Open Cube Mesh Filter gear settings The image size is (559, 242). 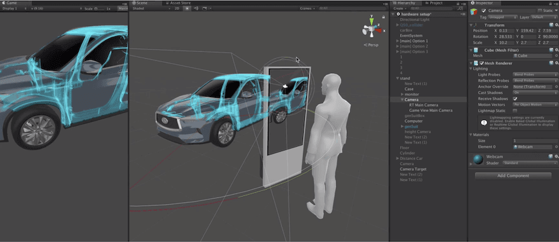tap(556, 50)
